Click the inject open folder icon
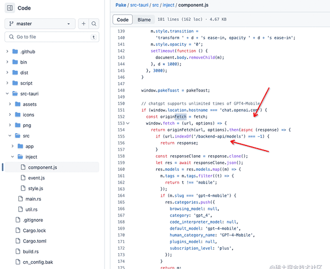330x269 pixels. [20, 157]
